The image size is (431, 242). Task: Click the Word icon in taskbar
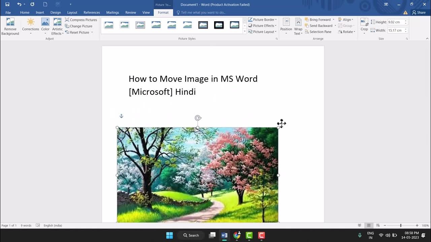tap(224, 235)
